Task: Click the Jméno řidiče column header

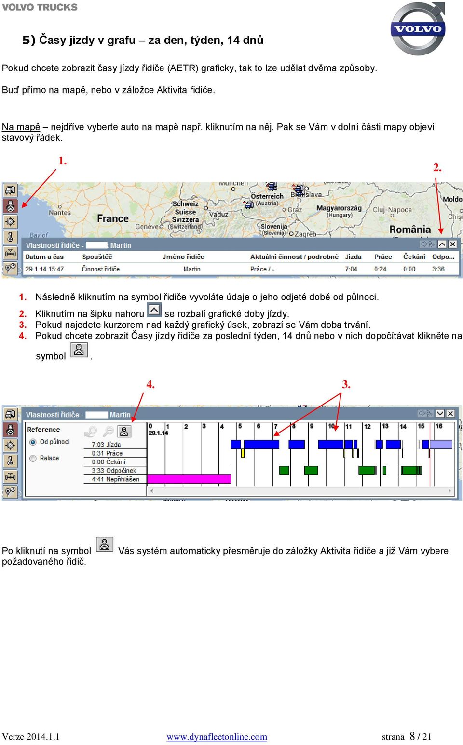Action: coord(183,257)
